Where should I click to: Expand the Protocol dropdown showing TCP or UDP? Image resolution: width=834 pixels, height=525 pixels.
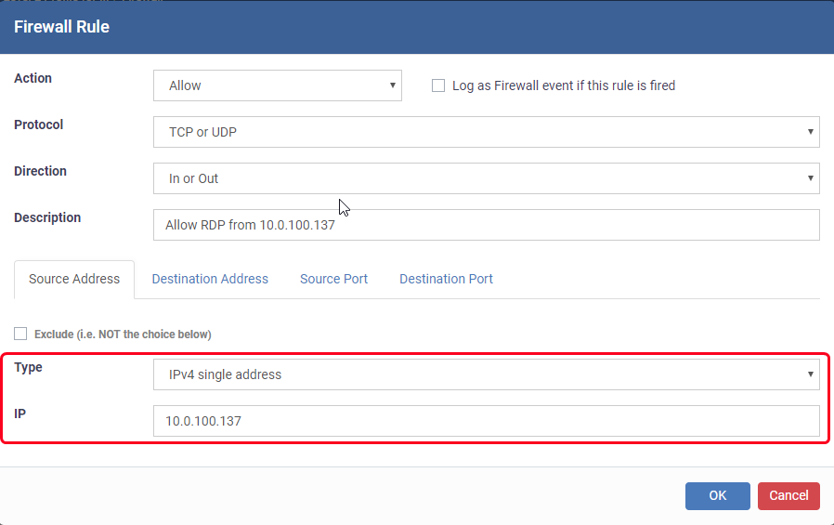[x=486, y=132]
